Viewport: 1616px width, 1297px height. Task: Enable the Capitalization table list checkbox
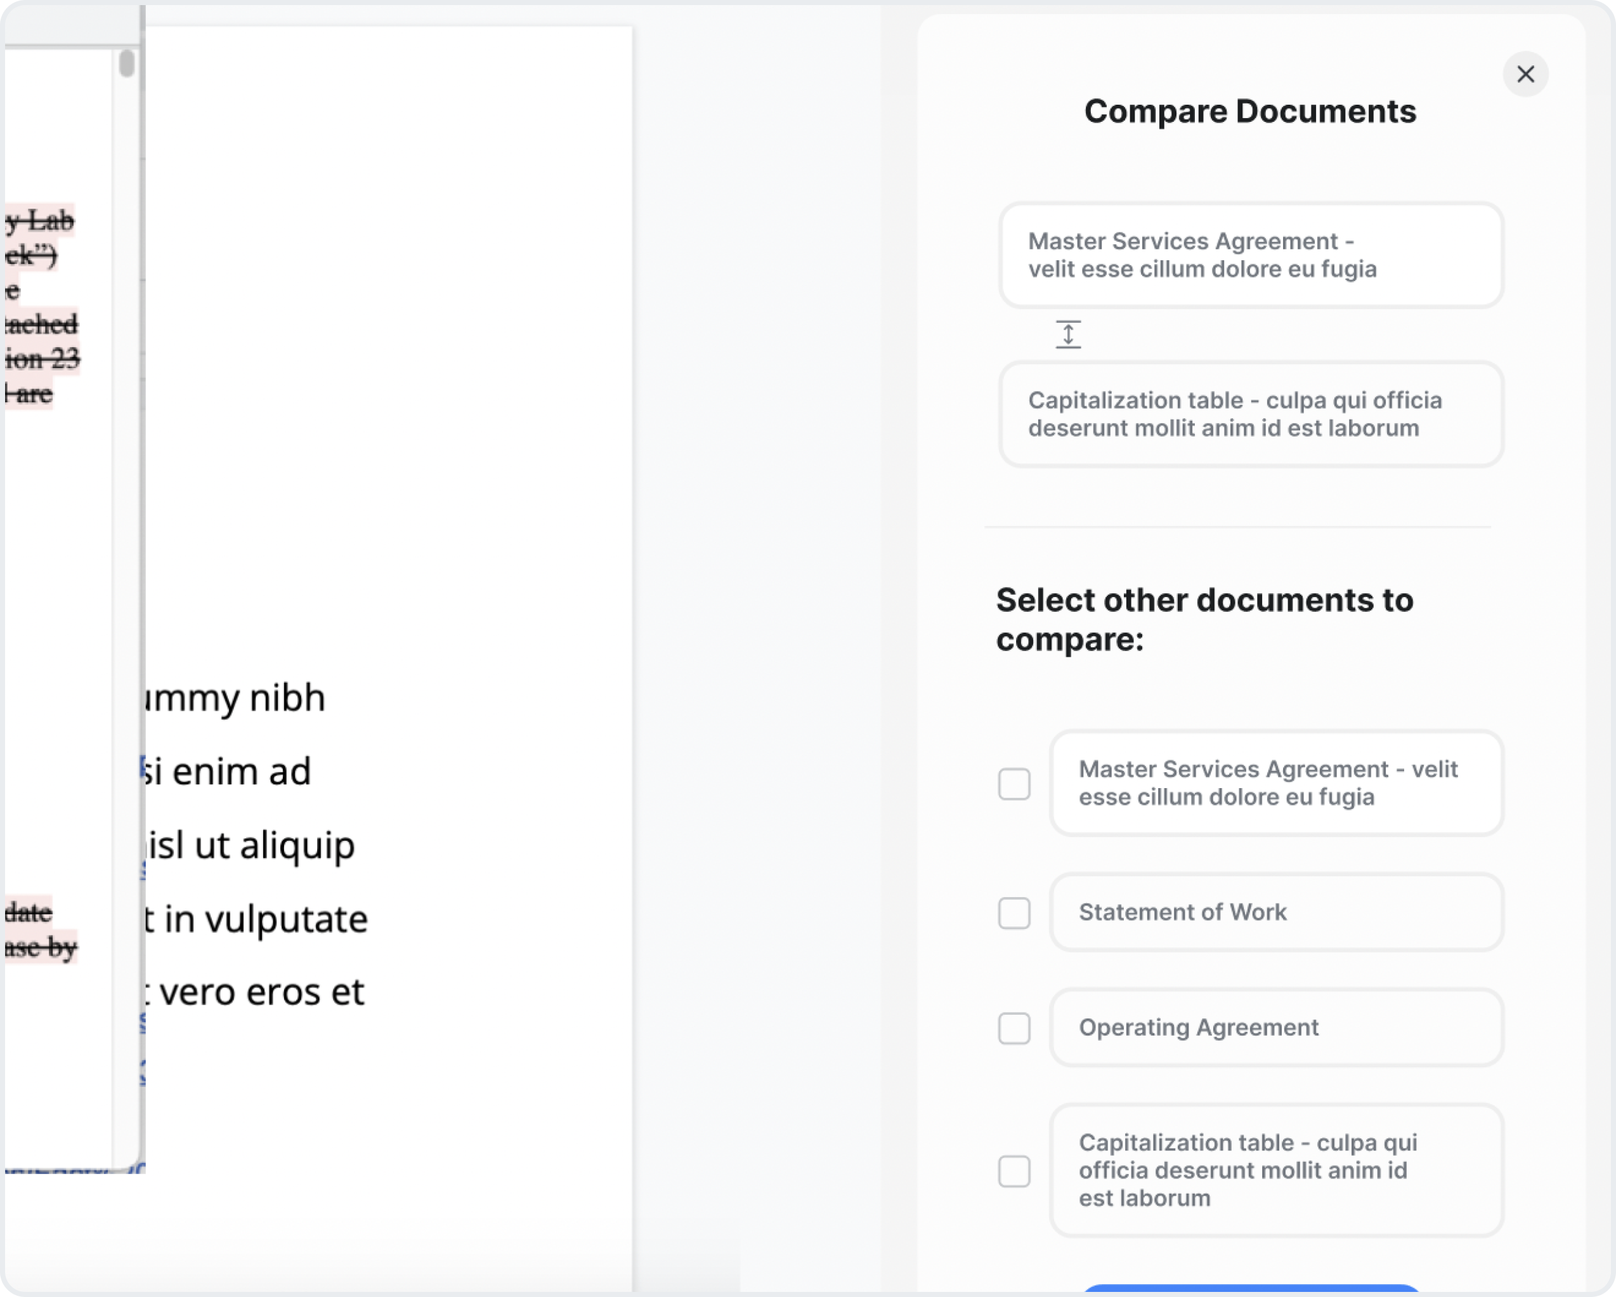1013,1171
